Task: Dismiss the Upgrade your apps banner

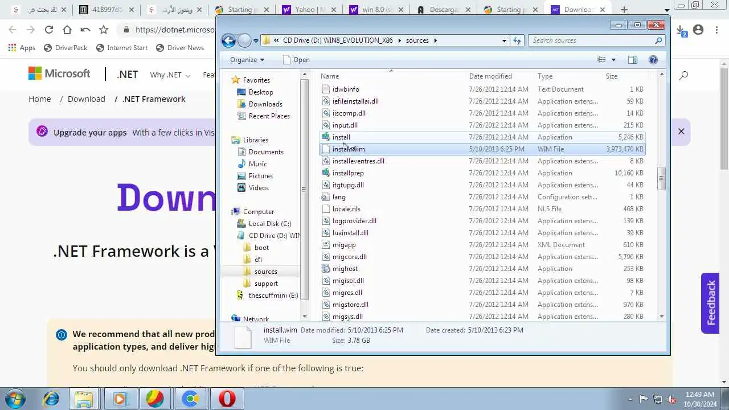Action: click(681, 131)
